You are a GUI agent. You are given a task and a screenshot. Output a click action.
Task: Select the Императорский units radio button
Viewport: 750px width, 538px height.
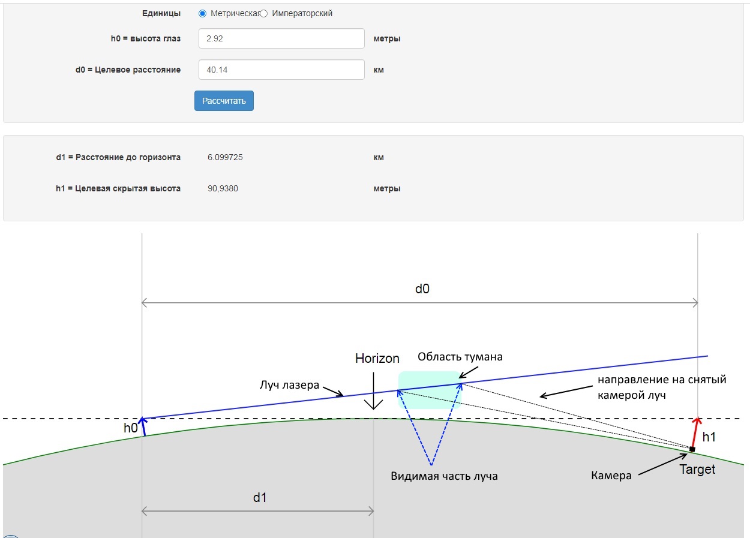point(264,13)
